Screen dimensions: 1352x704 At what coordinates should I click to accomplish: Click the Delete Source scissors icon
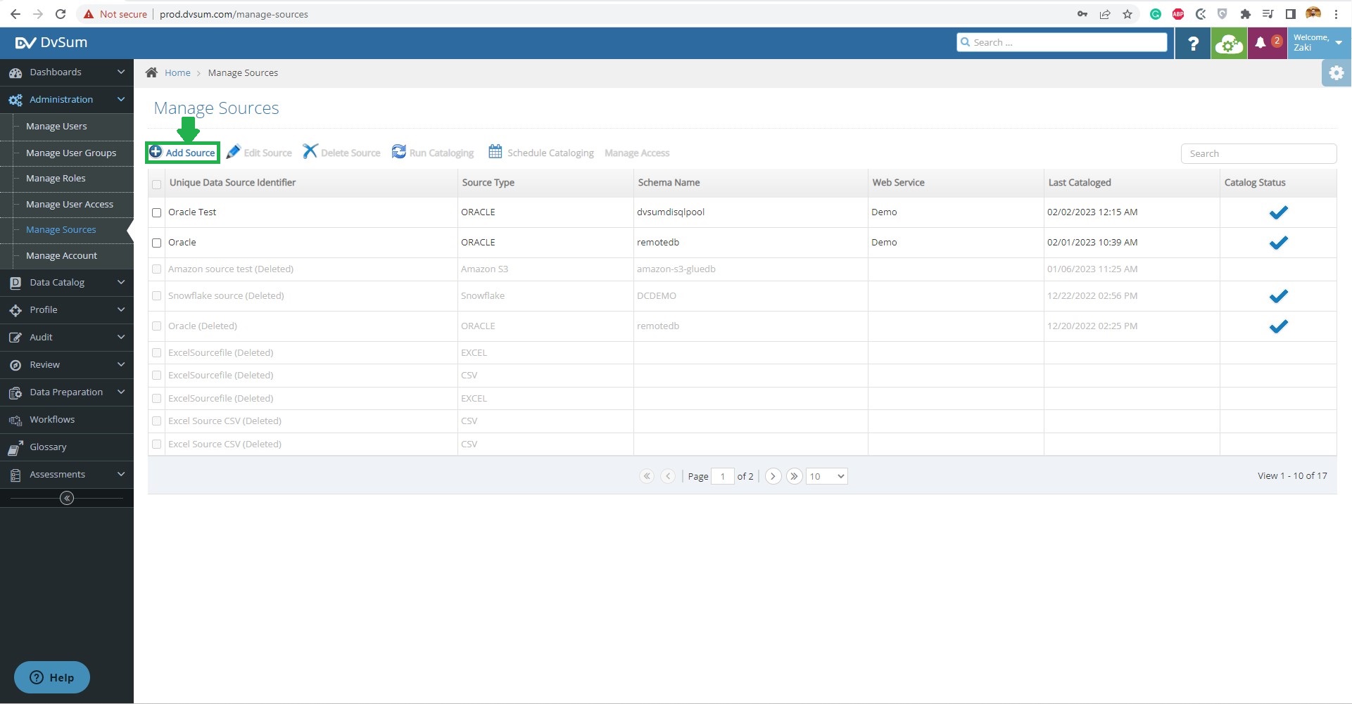point(309,151)
